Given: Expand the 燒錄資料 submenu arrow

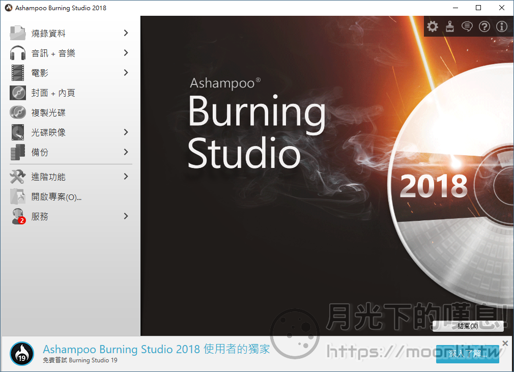Looking at the screenshot, I should click(126, 33).
